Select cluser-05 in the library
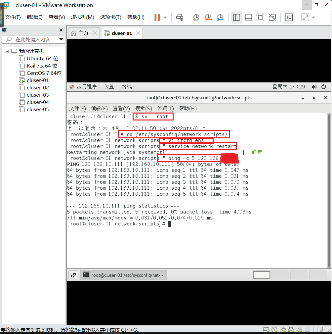This screenshot has width=332, height=334. pyautogui.click(x=34, y=110)
